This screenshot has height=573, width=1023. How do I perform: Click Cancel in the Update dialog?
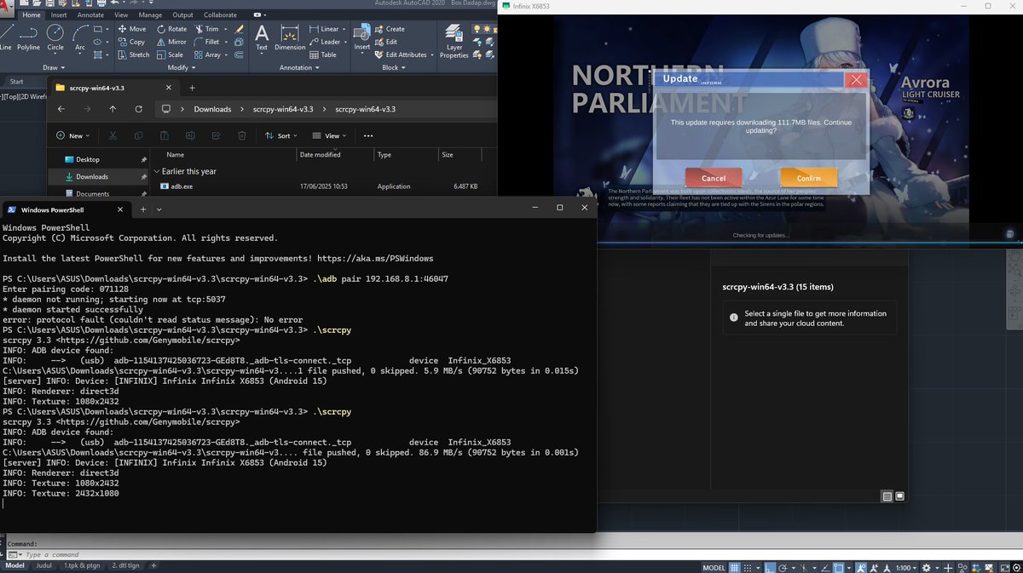[x=714, y=178]
